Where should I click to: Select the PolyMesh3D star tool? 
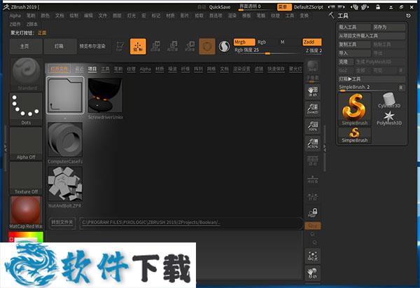[389, 118]
